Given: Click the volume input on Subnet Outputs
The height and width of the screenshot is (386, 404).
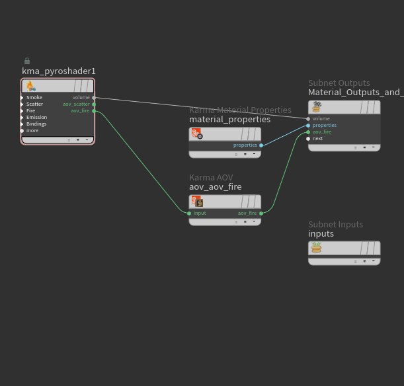Looking at the screenshot, I should pos(308,119).
